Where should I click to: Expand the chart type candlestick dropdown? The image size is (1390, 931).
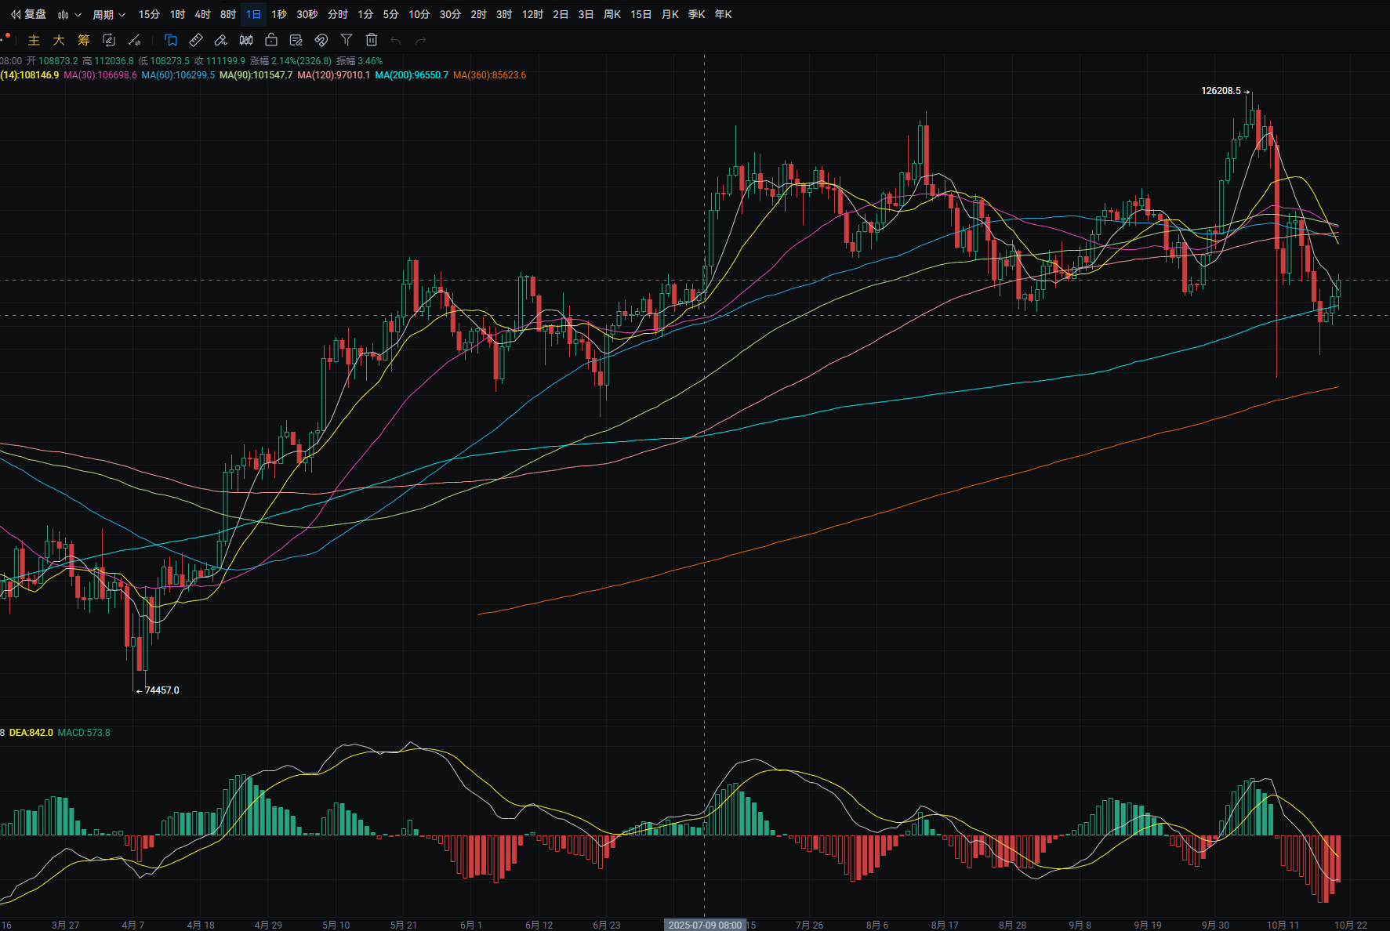click(69, 15)
